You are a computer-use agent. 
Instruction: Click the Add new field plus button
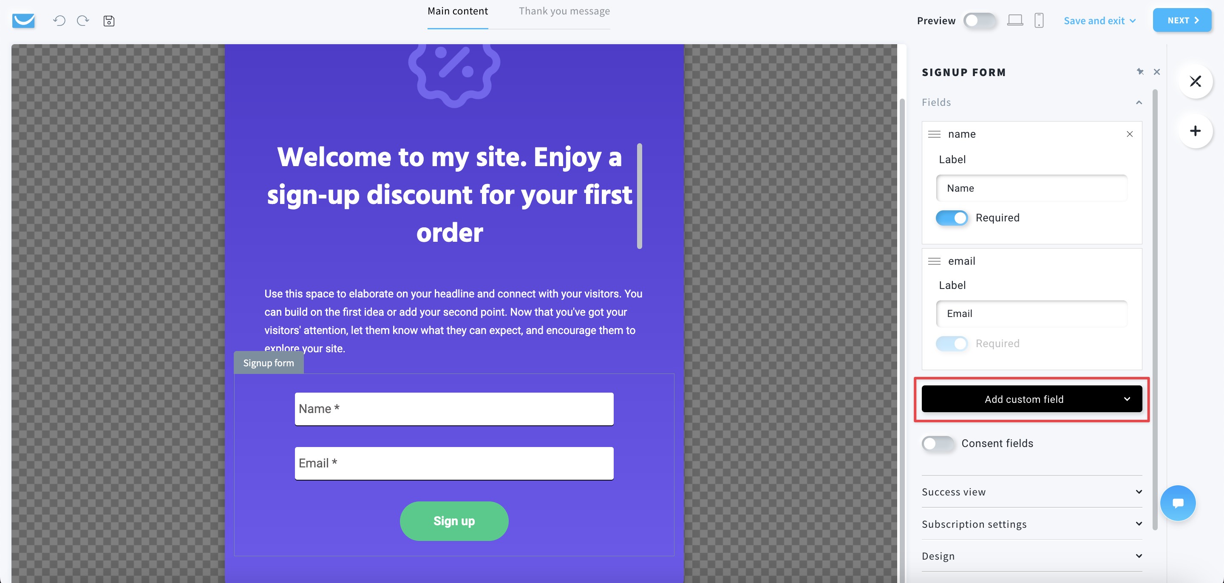(1195, 130)
